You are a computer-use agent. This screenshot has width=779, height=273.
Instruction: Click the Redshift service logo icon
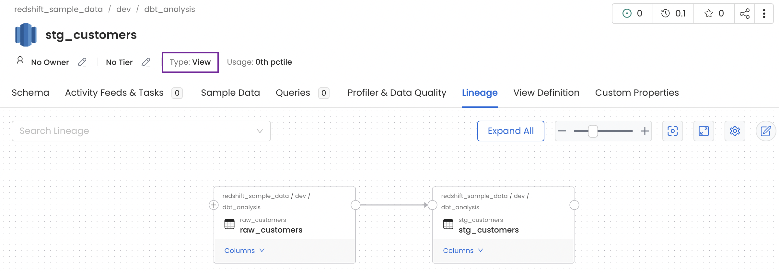[26, 35]
